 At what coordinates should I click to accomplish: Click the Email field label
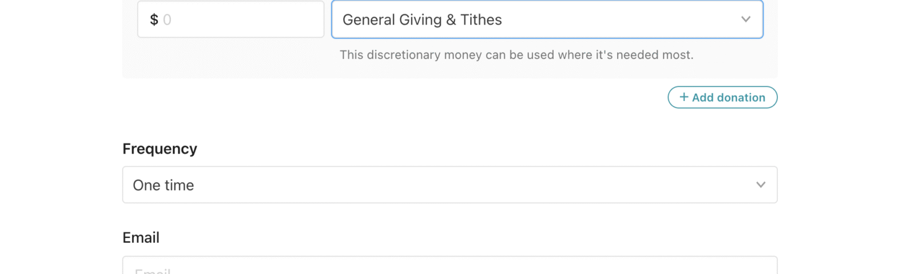141,238
